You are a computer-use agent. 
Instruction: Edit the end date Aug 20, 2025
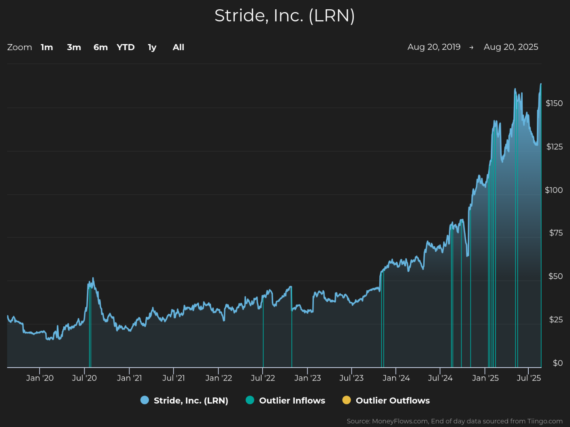coord(511,47)
